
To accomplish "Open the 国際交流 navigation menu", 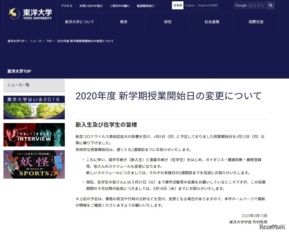I will click(x=256, y=22).
